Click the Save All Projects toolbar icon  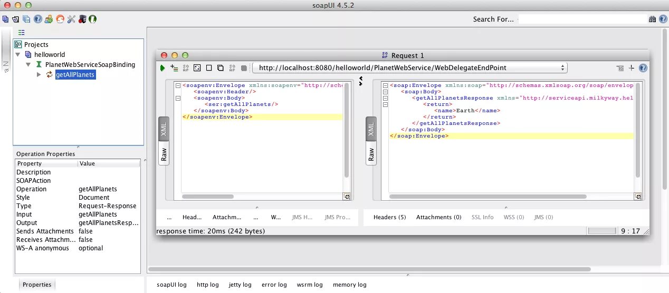[x=26, y=19]
